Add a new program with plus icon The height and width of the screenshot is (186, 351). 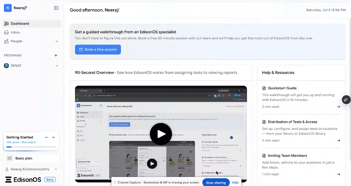(x=56, y=56)
